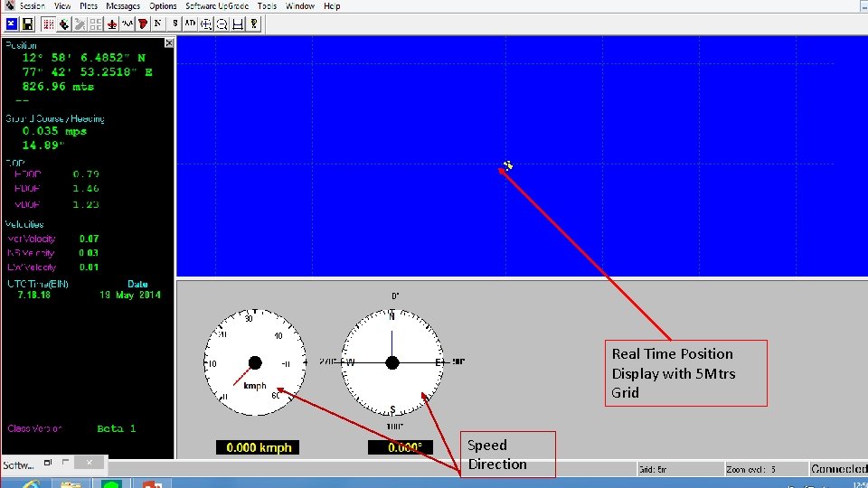Click the 0.000° heading readout

401,447
